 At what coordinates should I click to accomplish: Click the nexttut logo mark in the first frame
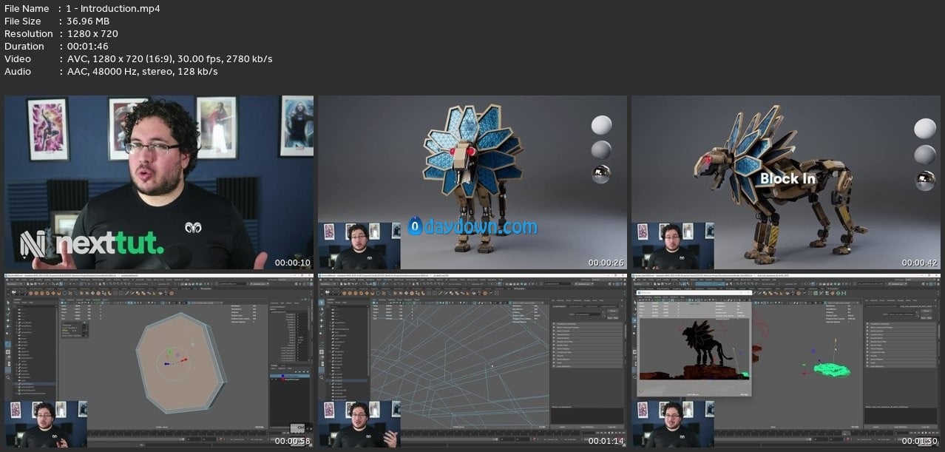(x=33, y=243)
